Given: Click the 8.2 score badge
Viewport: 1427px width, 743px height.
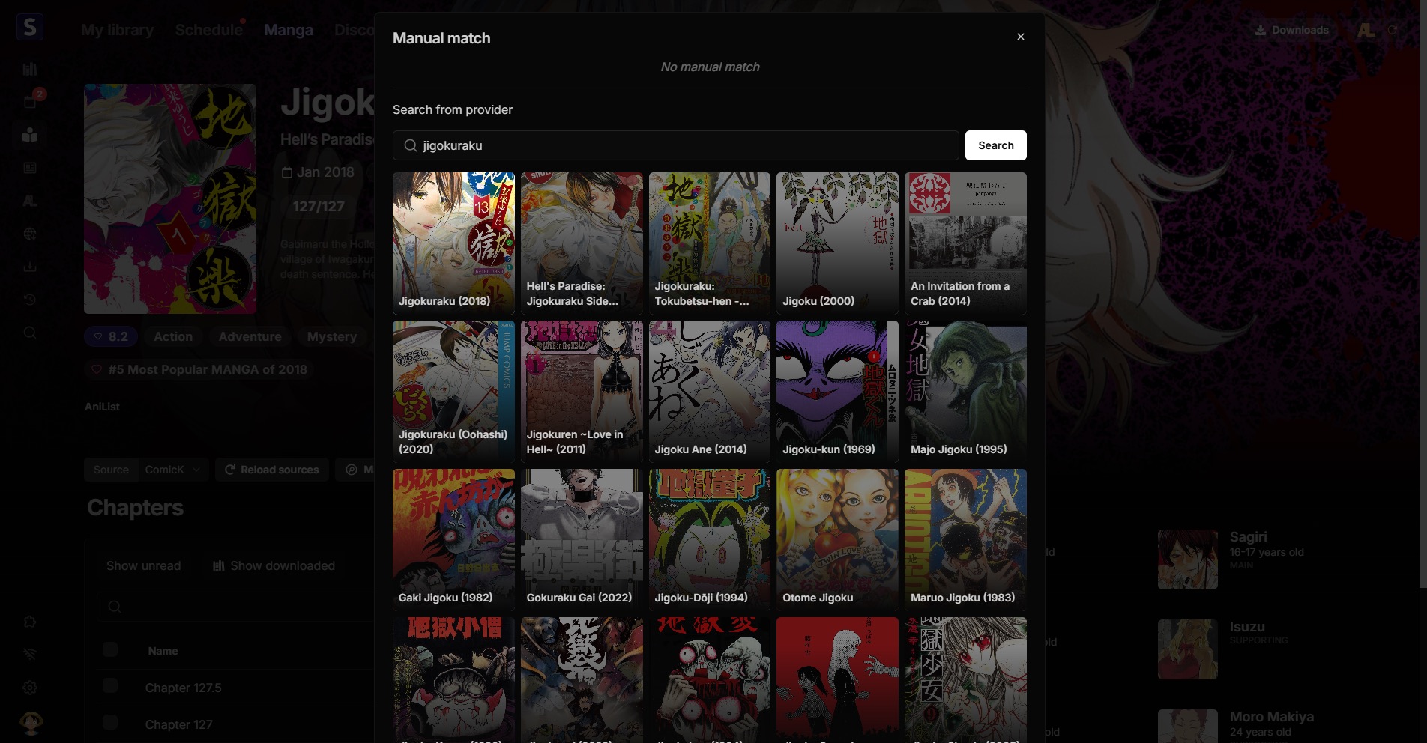Looking at the screenshot, I should (110, 337).
